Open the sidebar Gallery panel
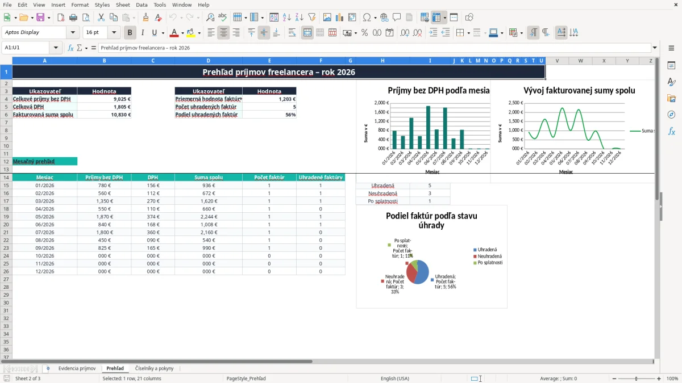Viewport: 682px width, 383px height. click(671, 98)
